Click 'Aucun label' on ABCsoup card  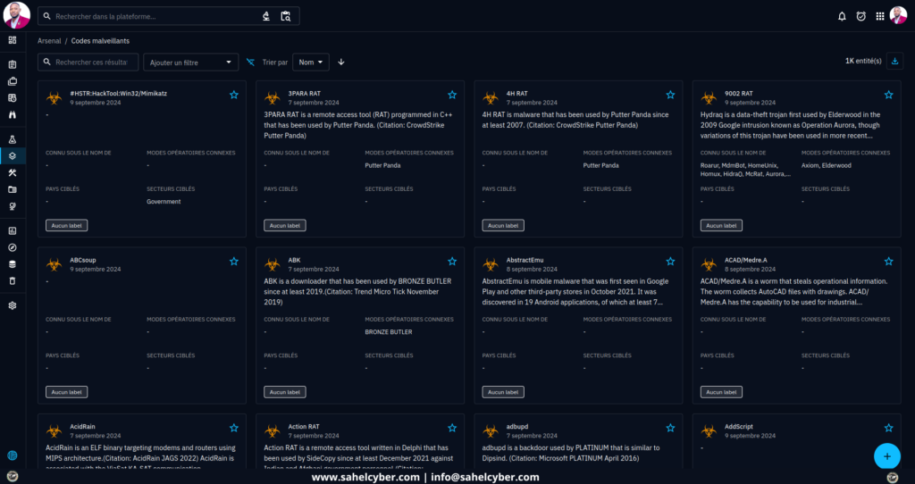click(x=66, y=392)
